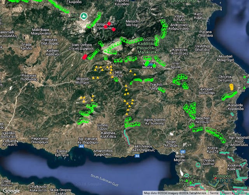Click the blue marker at Manikia
The height and width of the screenshot is (195, 249).
pyautogui.click(x=147, y=63)
